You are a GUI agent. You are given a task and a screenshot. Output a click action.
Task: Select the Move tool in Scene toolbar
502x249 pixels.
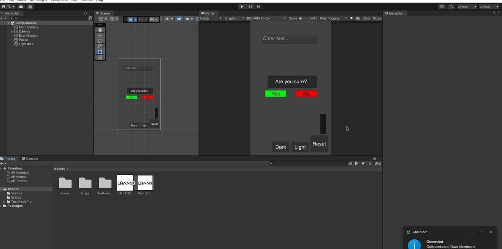coord(100,35)
